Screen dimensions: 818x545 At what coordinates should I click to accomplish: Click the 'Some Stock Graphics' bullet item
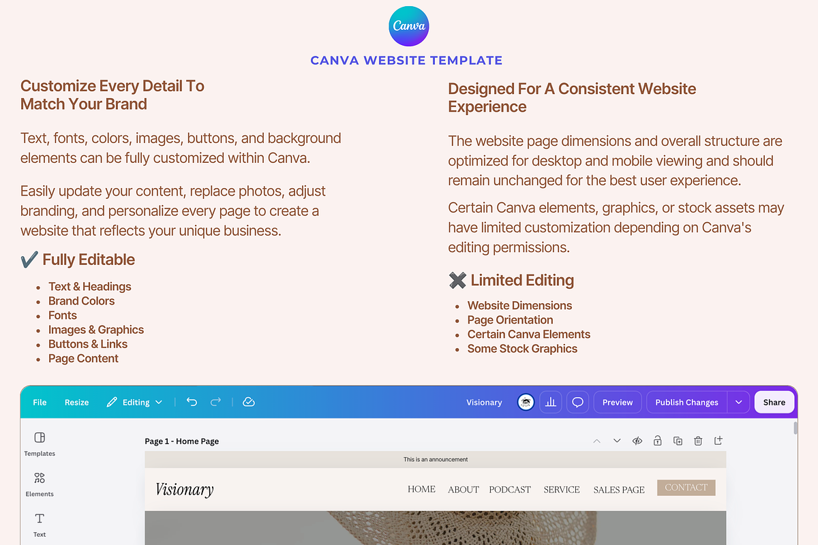tap(522, 348)
